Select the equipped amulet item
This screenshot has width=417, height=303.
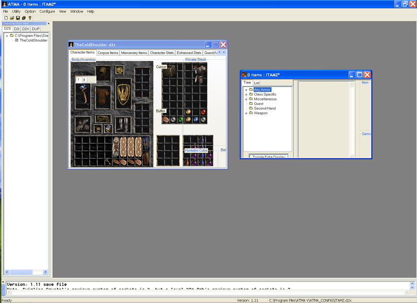(x=119, y=70)
